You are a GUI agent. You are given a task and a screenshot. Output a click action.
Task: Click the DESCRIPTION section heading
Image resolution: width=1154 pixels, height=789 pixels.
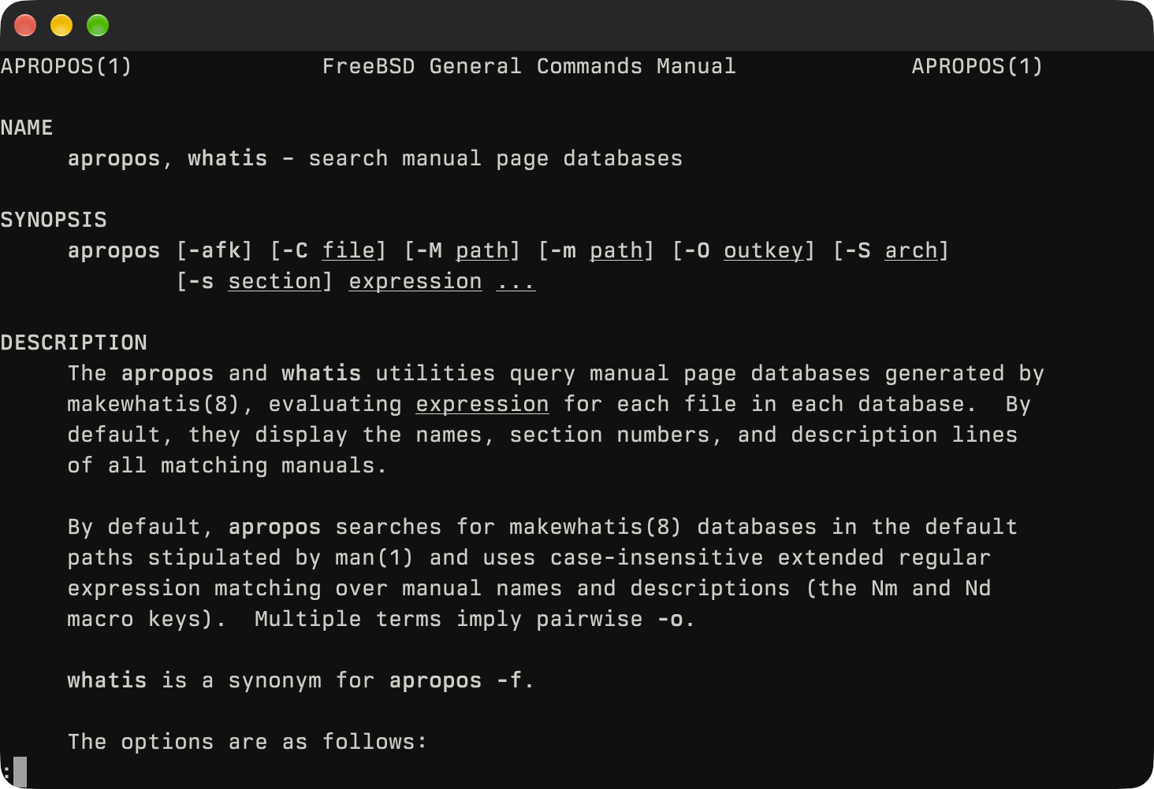pyautogui.click(x=74, y=343)
